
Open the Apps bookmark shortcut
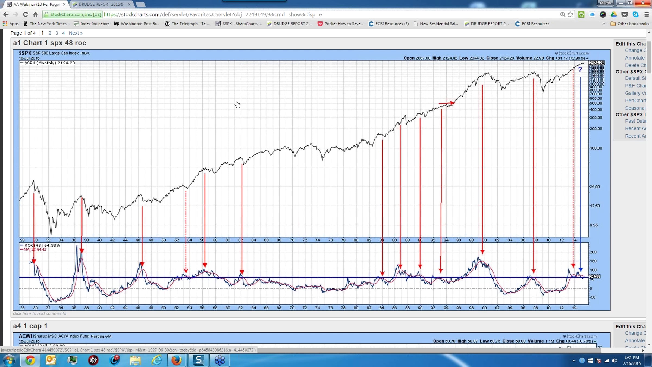click(11, 24)
